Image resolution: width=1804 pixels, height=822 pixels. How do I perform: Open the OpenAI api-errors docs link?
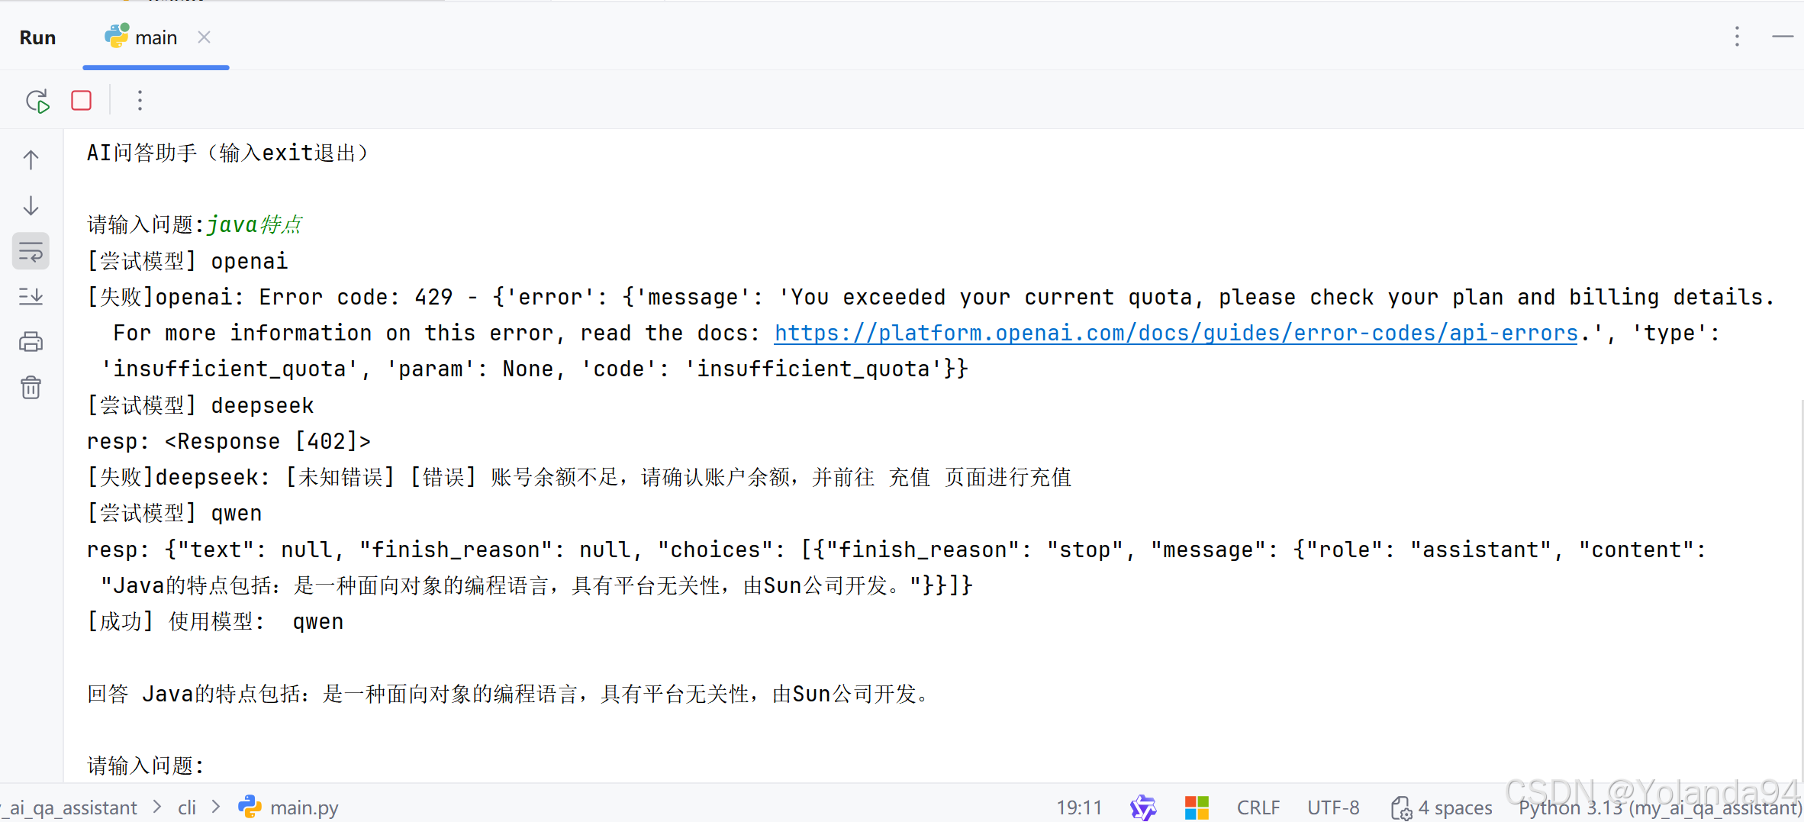pos(1176,334)
